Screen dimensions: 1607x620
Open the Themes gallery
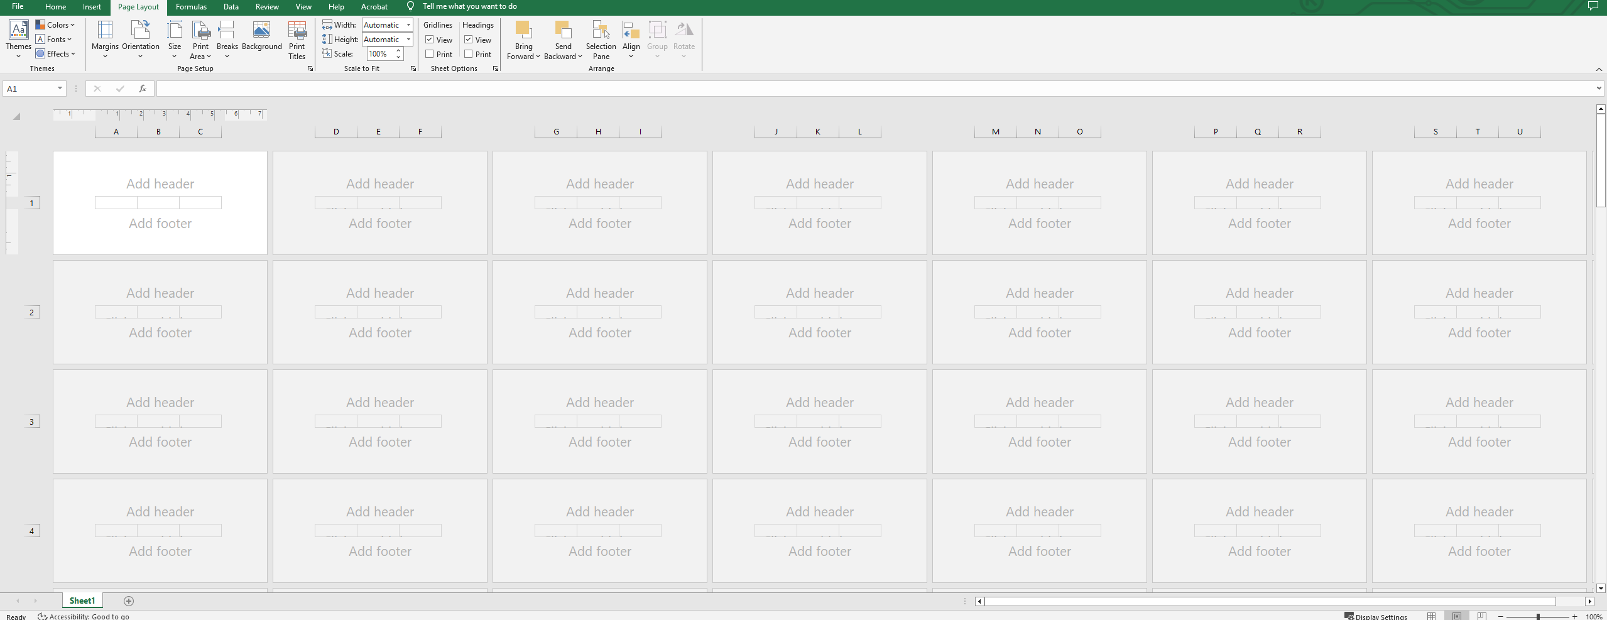pos(18,39)
